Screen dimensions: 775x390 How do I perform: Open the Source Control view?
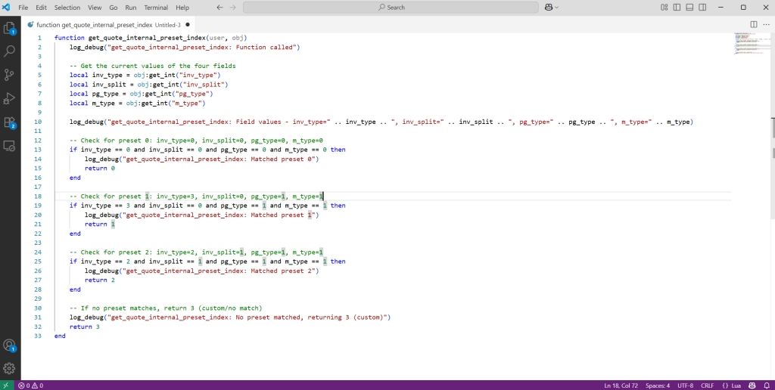10,75
